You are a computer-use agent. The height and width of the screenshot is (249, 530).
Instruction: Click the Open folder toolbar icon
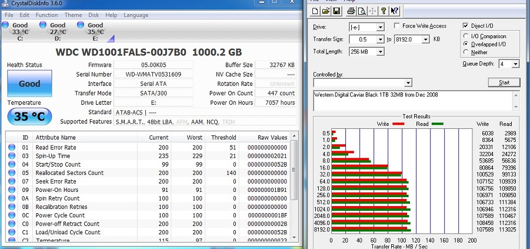pos(325,11)
